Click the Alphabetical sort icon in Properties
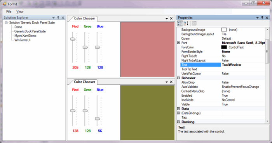Image resolution: width=272 pixels, height=143 pixels. (x=186, y=23)
